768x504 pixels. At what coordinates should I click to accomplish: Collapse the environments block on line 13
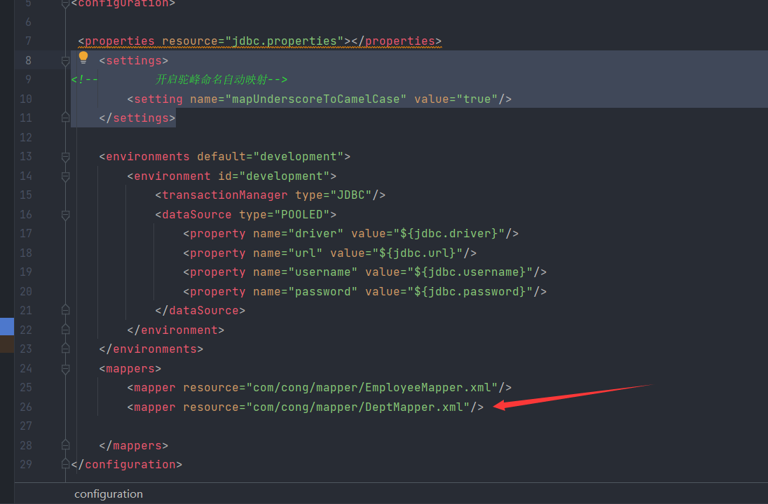tap(66, 157)
